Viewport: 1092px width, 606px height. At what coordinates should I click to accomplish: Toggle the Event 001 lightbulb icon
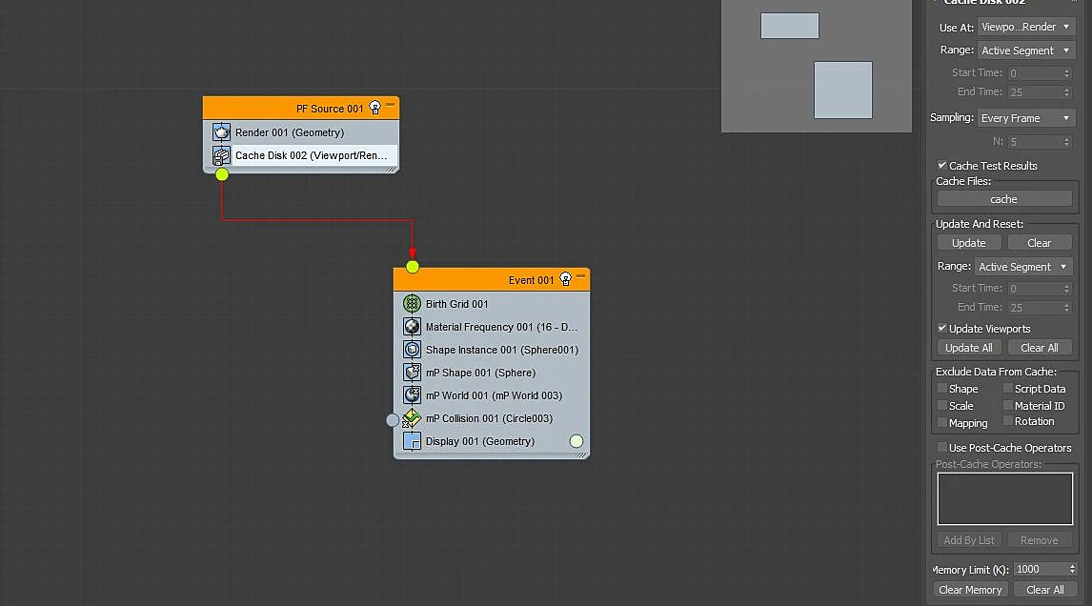(x=565, y=279)
